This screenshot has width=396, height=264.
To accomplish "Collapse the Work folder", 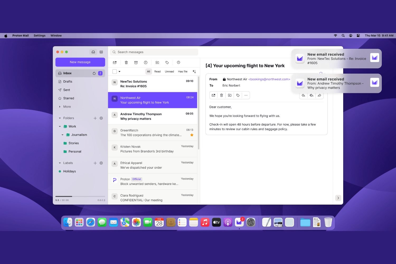I will click(60, 126).
